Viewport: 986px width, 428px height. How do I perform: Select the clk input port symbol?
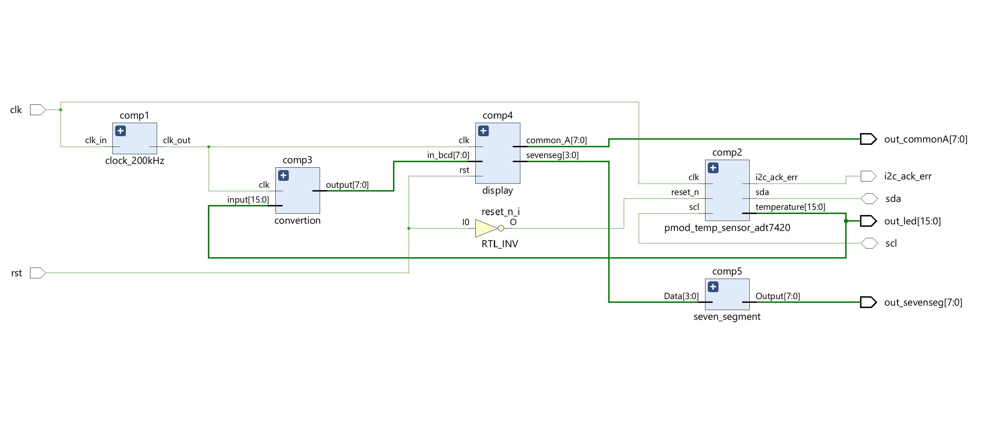click(38, 110)
